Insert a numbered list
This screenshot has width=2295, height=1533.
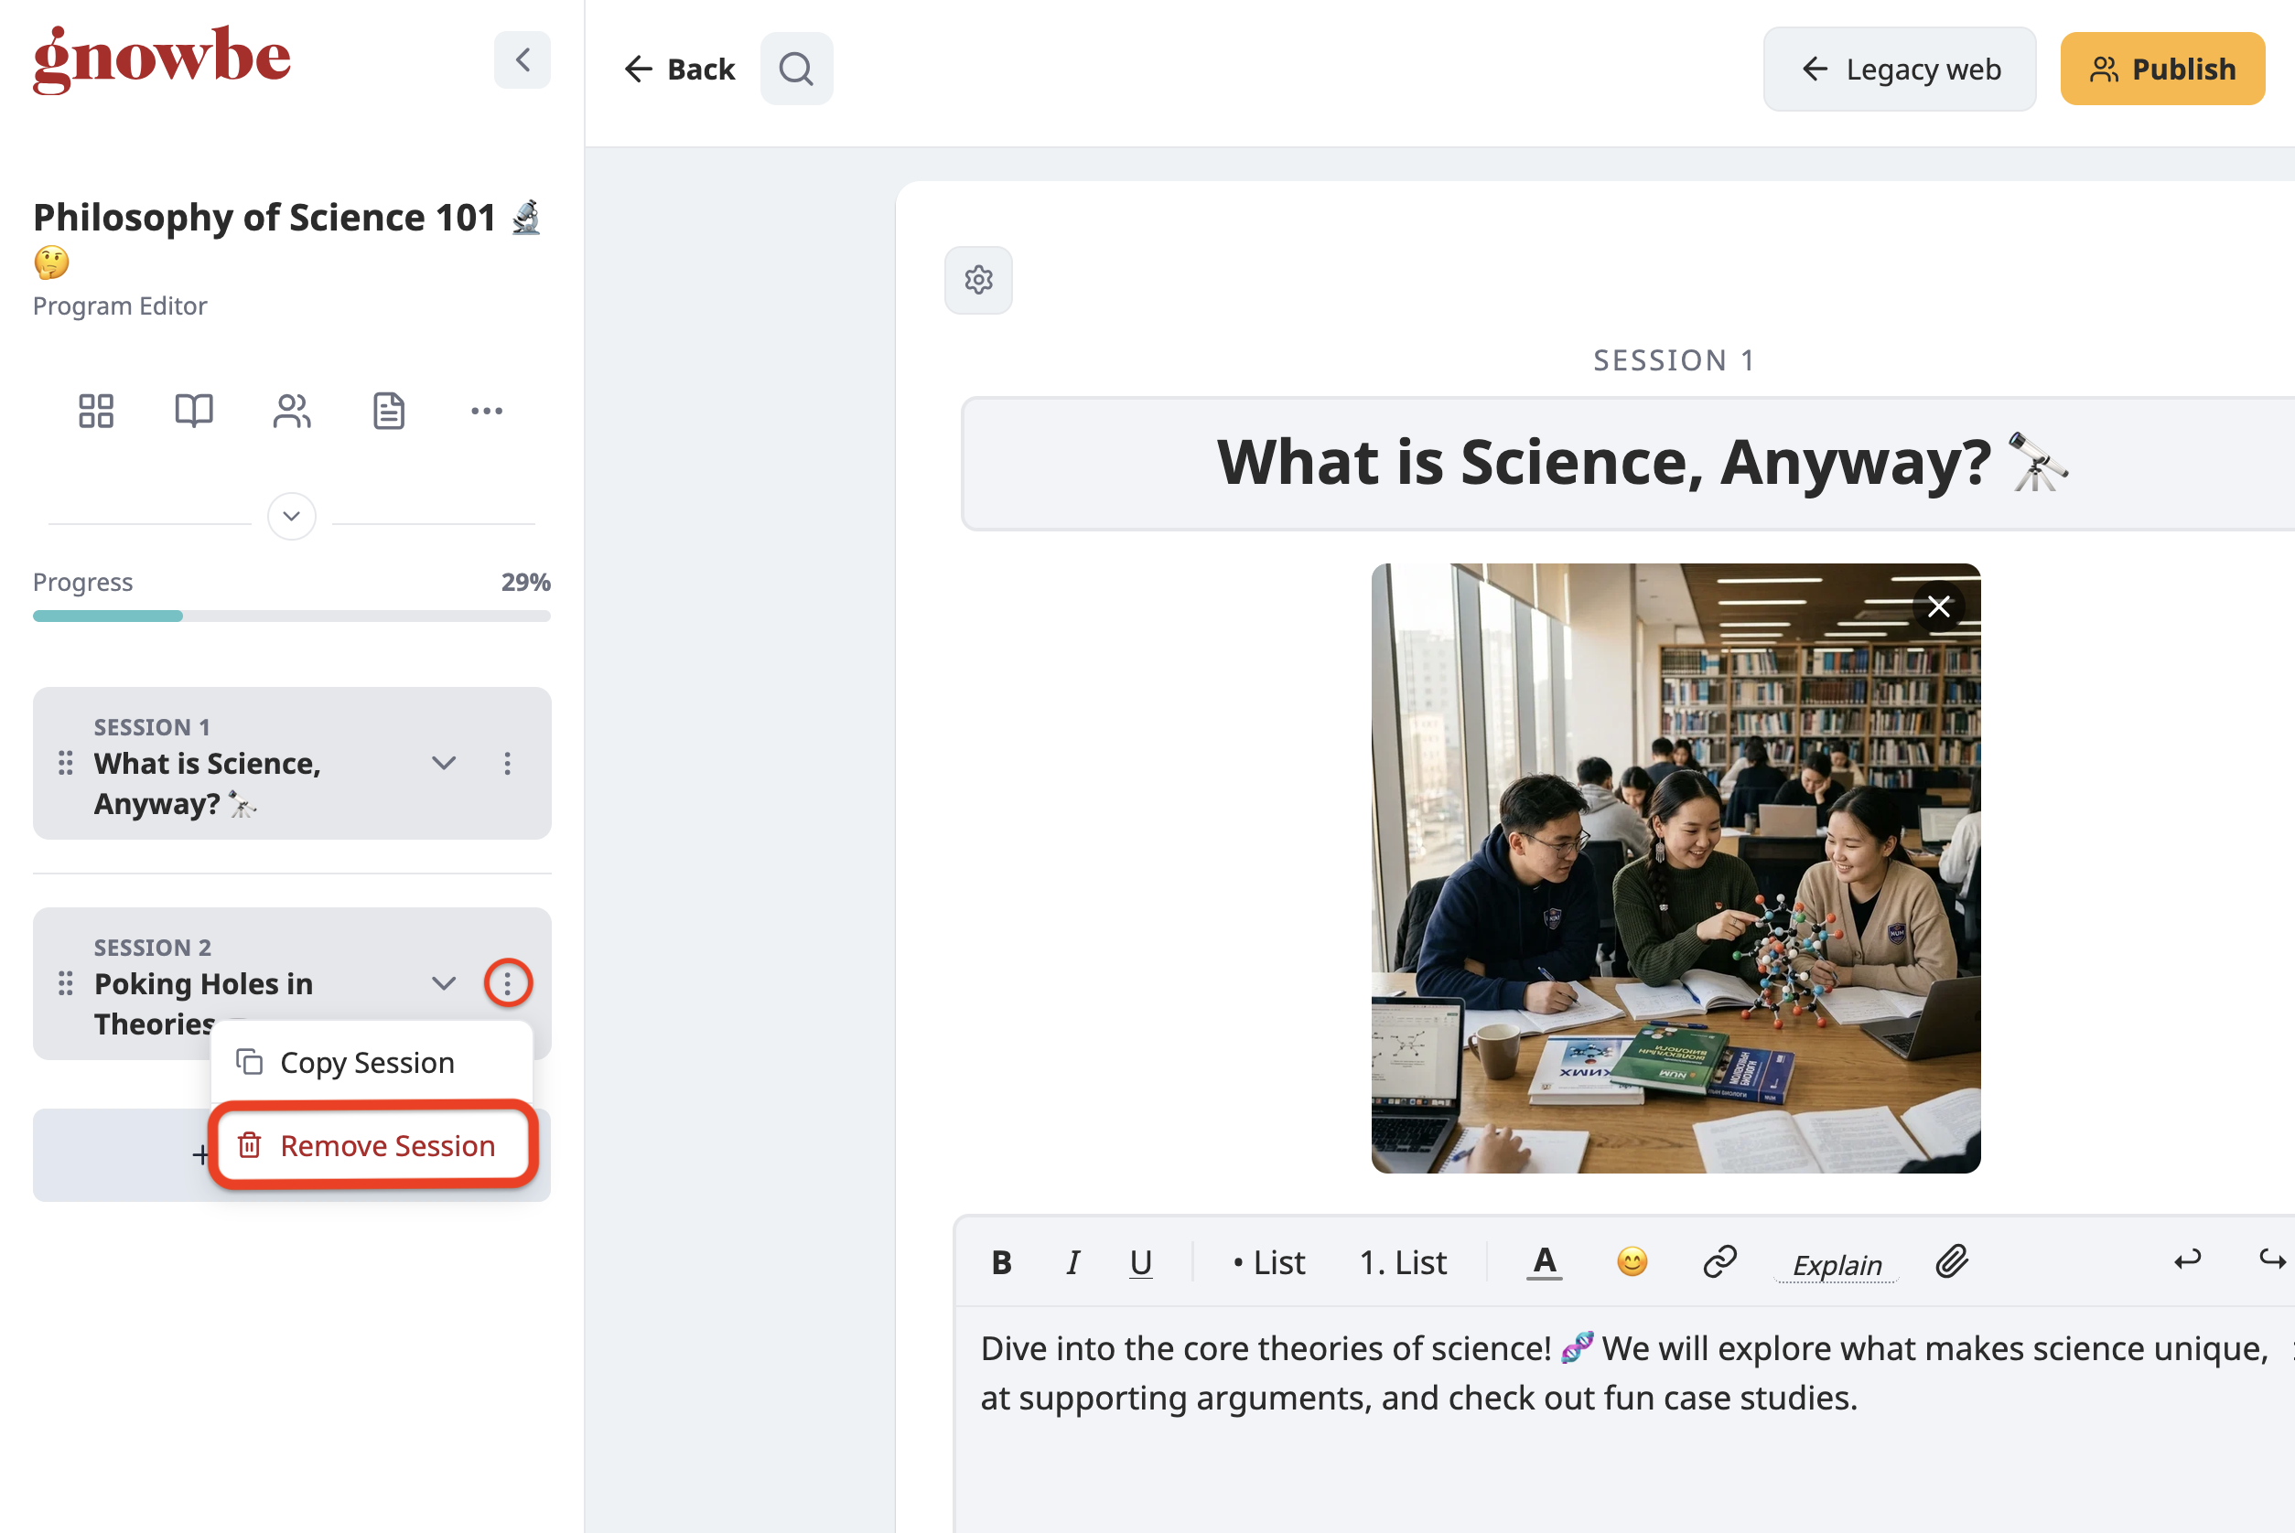tap(1402, 1262)
